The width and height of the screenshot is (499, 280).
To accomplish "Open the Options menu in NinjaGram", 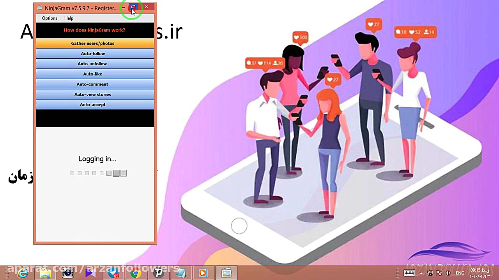I will click(x=50, y=18).
